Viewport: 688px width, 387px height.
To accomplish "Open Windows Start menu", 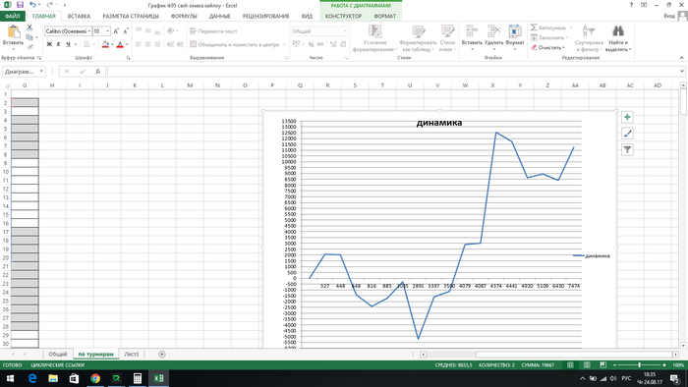I will coord(10,378).
